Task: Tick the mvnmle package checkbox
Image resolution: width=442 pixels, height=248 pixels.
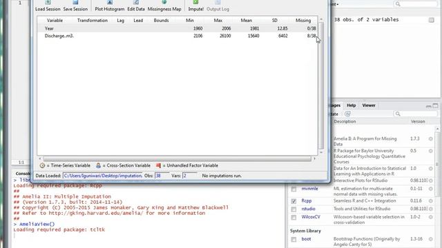Action: [x=294, y=189]
